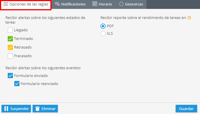Select the XLS report format radio button

coord(103,34)
